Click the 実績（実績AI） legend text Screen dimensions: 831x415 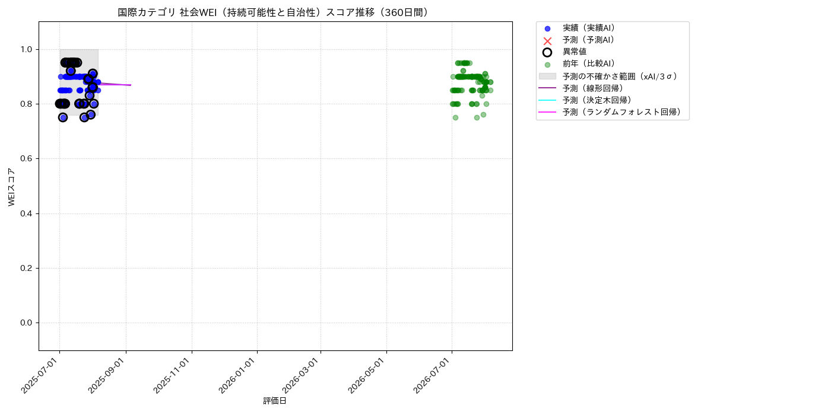coord(589,28)
